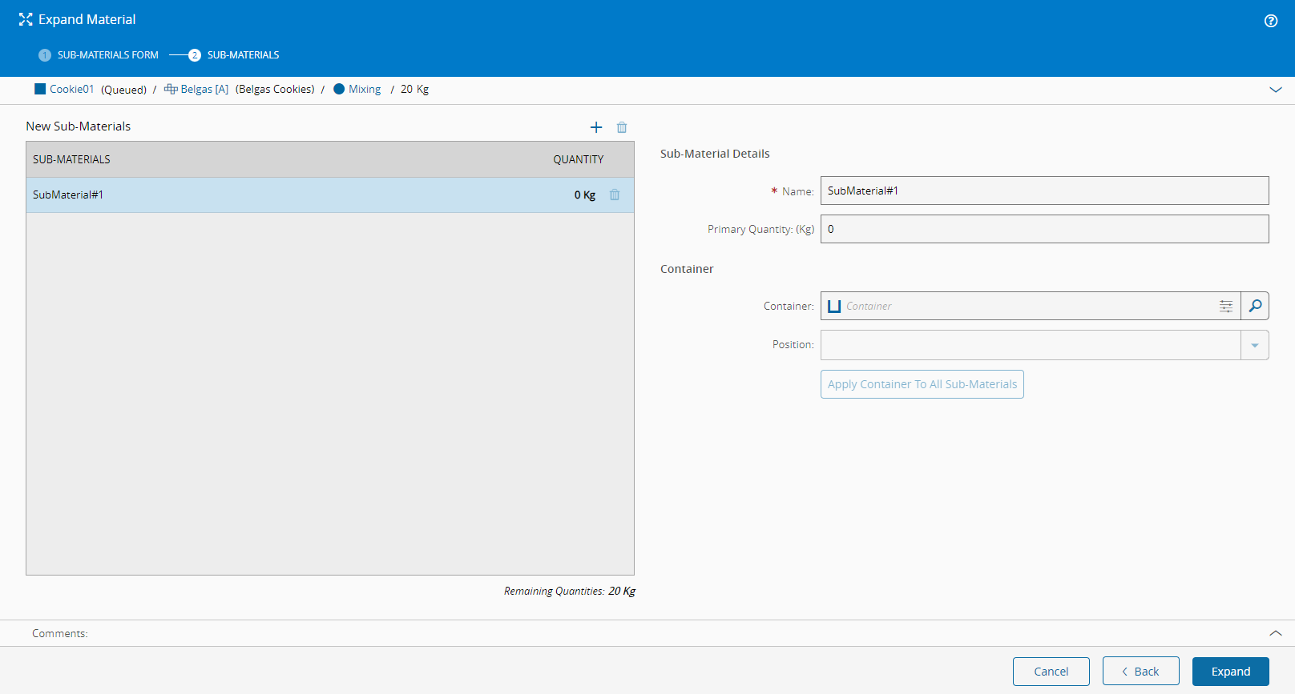Open the Container field filter options icon
This screenshot has width=1295, height=694.
1226,306
